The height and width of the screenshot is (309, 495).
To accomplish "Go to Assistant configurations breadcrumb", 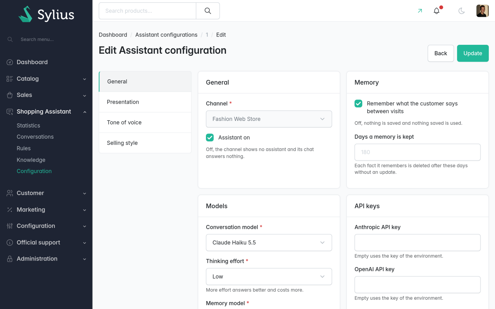I will pos(166,35).
